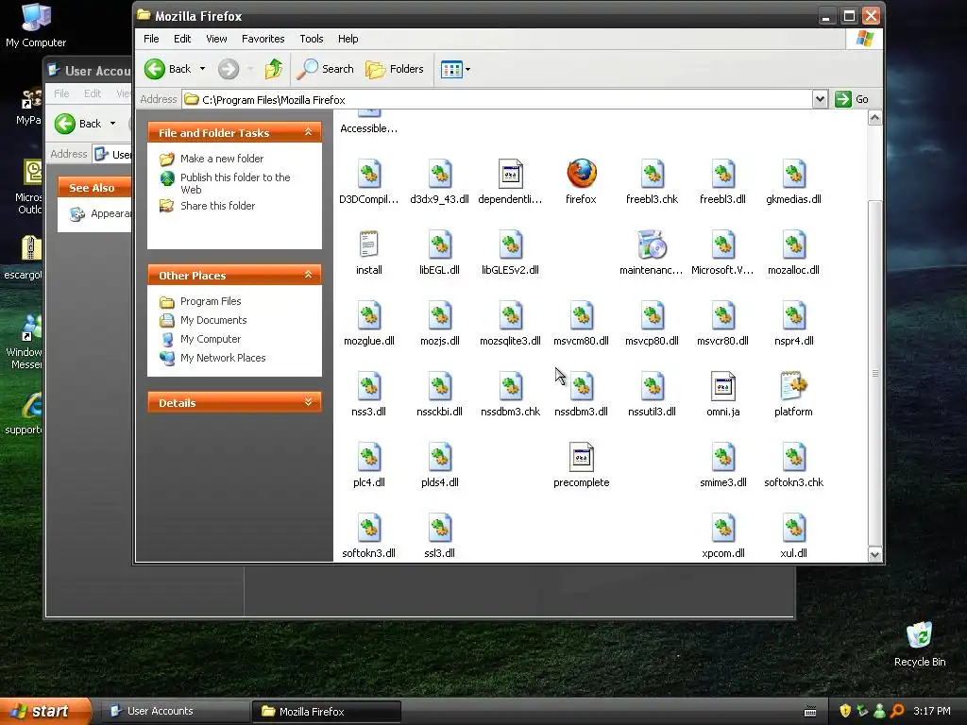
Task: Select plds4.dll file icon
Action: [x=440, y=457]
